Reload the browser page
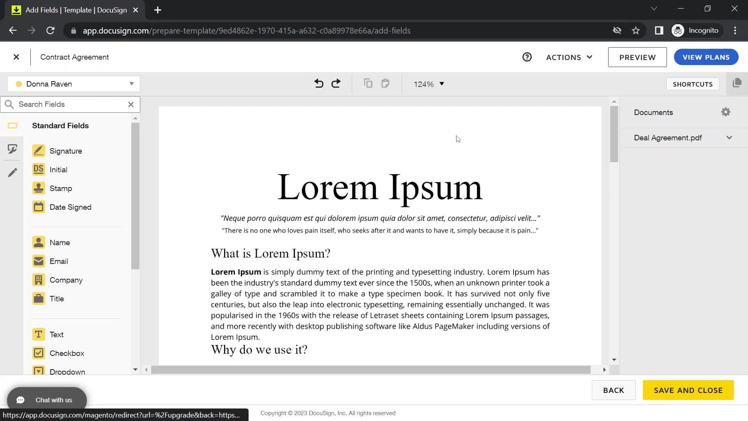Screen dimensions: 748x421 (x=50, y=30)
